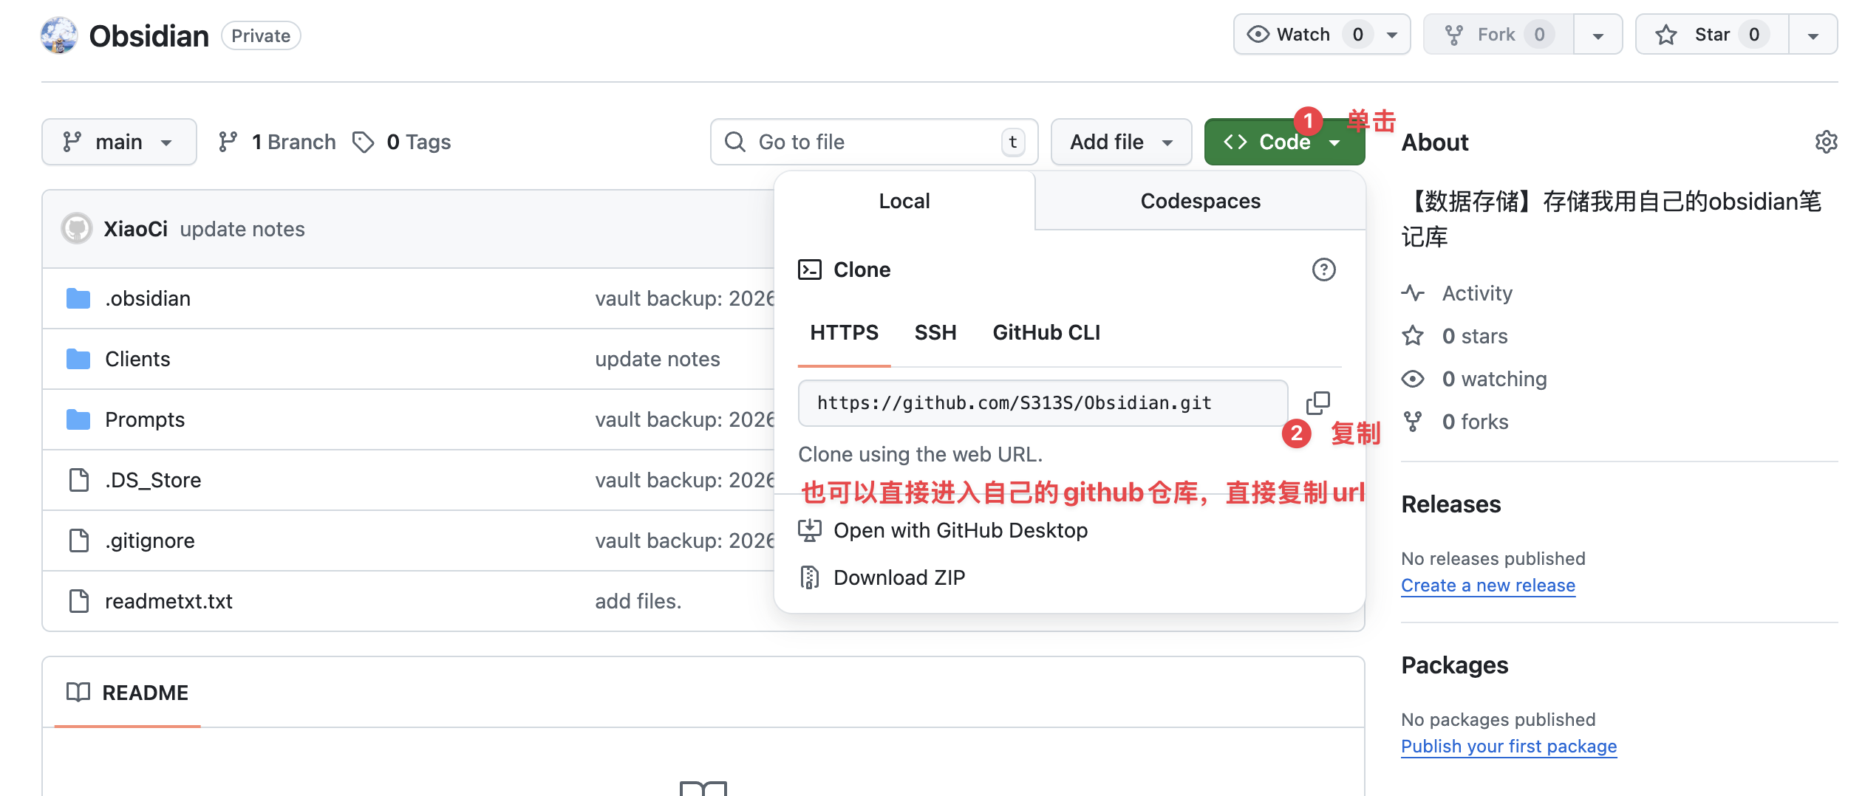1865x796 pixels.
Task: Click the .obsidian row folder icon
Action: point(78,298)
